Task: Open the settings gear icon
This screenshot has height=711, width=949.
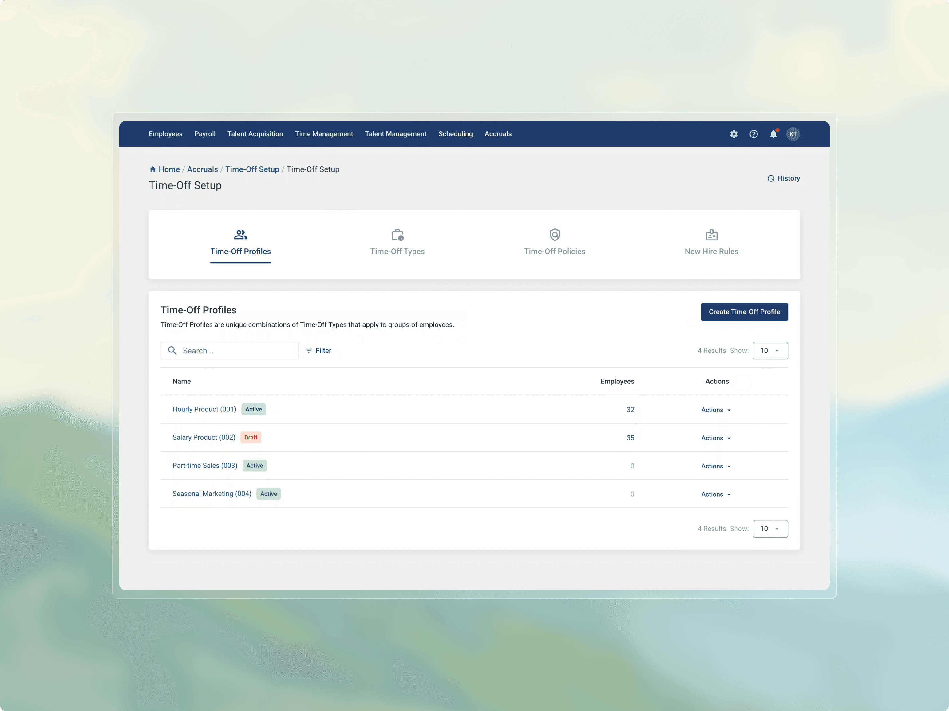Action: pyautogui.click(x=733, y=134)
